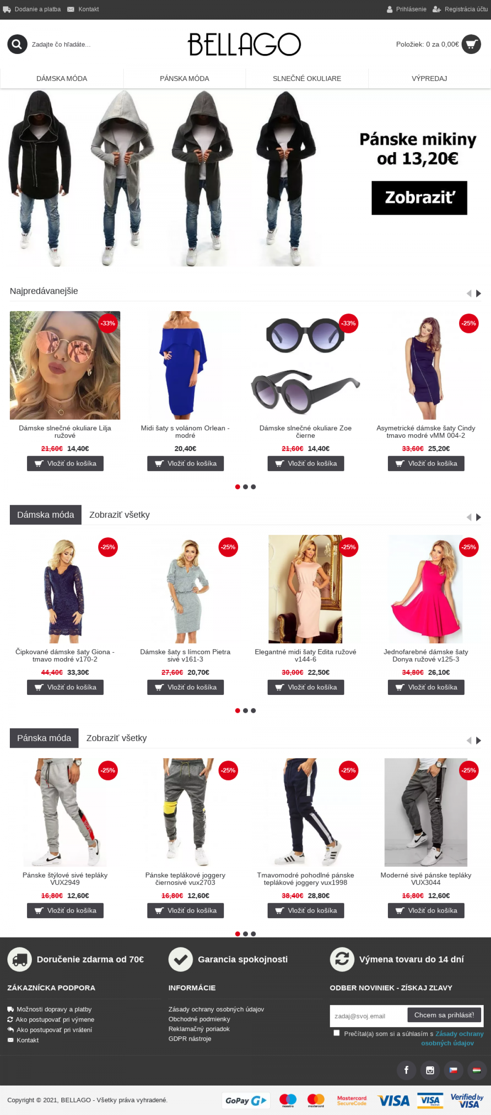Click the envelope Kontakt icon in top bar
491x1115 pixels.
click(70, 9)
